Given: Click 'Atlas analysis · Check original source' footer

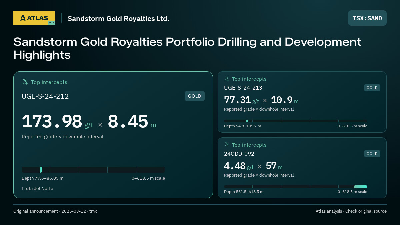Looking at the screenshot, I should [351, 211].
